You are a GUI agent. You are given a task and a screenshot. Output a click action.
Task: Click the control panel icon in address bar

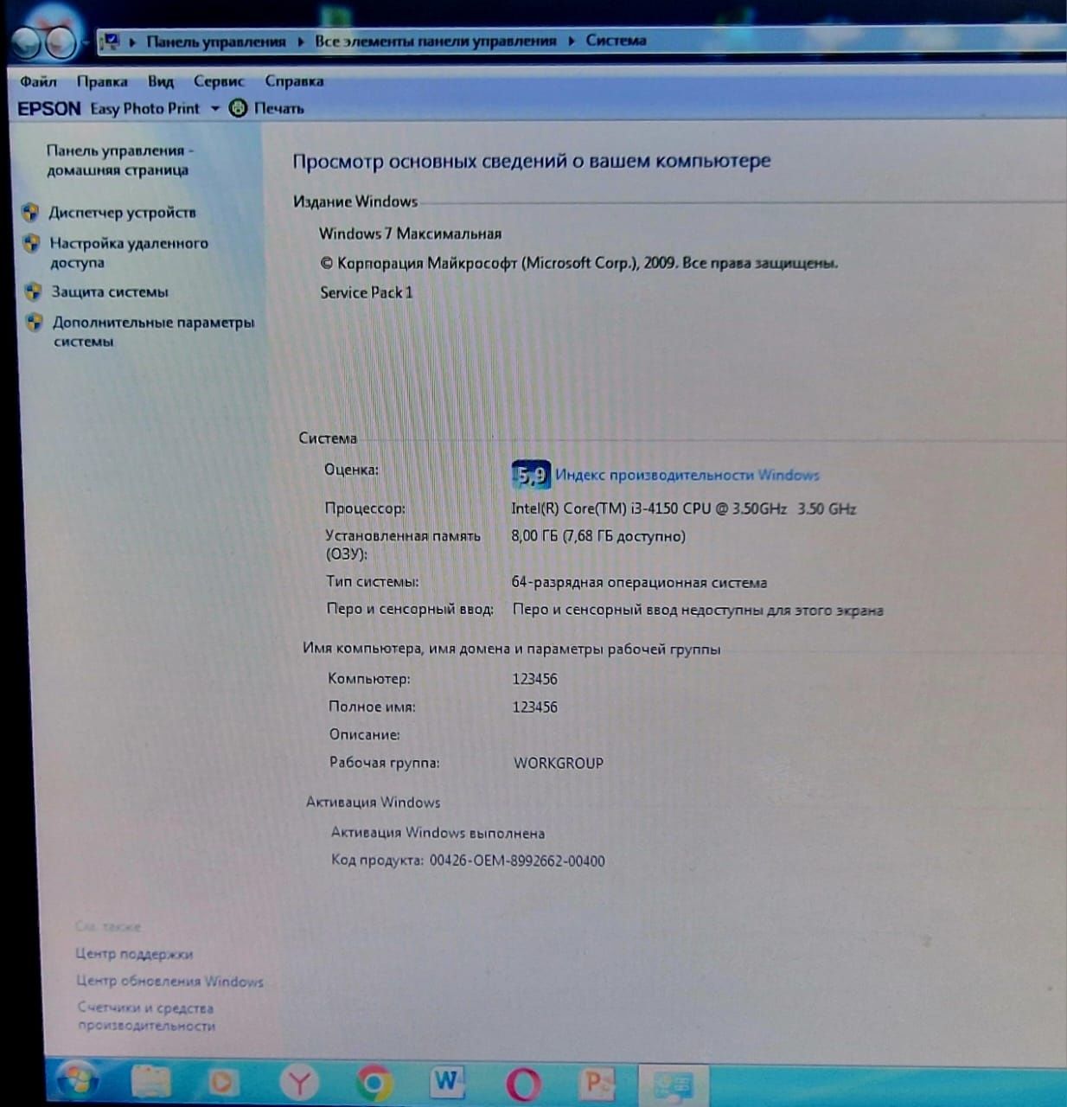pos(112,41)
